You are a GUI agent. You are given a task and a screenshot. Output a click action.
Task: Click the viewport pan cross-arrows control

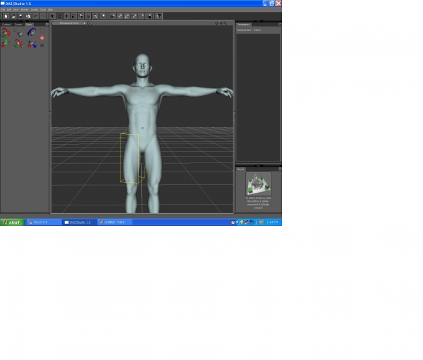point(221,23)
